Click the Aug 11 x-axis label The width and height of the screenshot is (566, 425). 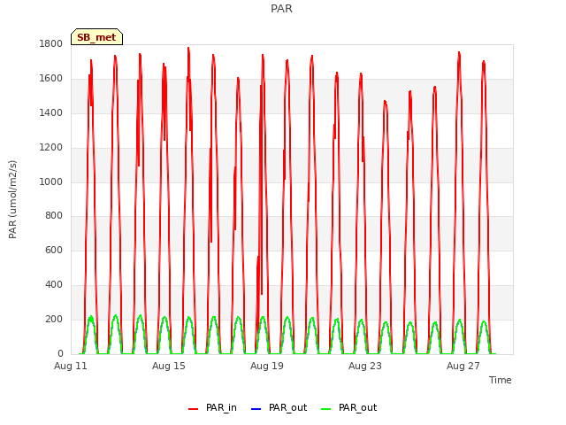(71, 366)
